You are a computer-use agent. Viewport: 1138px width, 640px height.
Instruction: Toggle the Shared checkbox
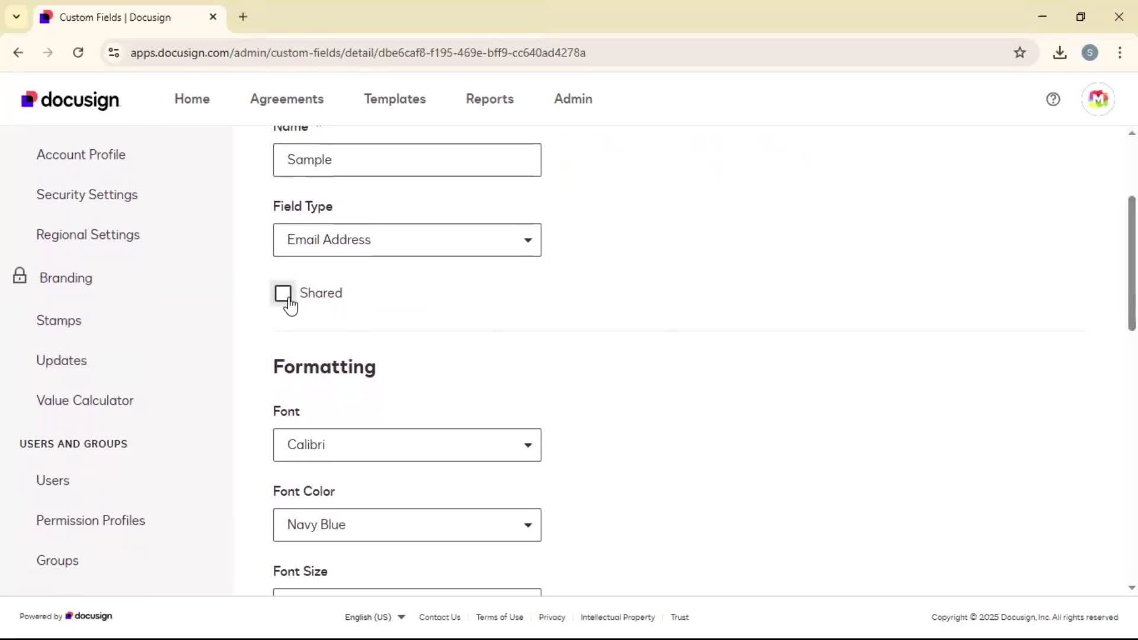coord(283,293)
